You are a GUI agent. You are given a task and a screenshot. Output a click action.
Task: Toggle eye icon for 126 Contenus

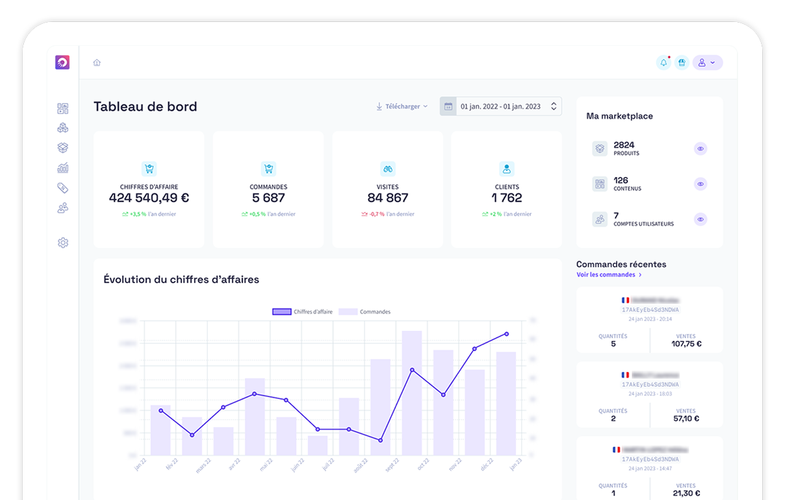pos(701,184)
